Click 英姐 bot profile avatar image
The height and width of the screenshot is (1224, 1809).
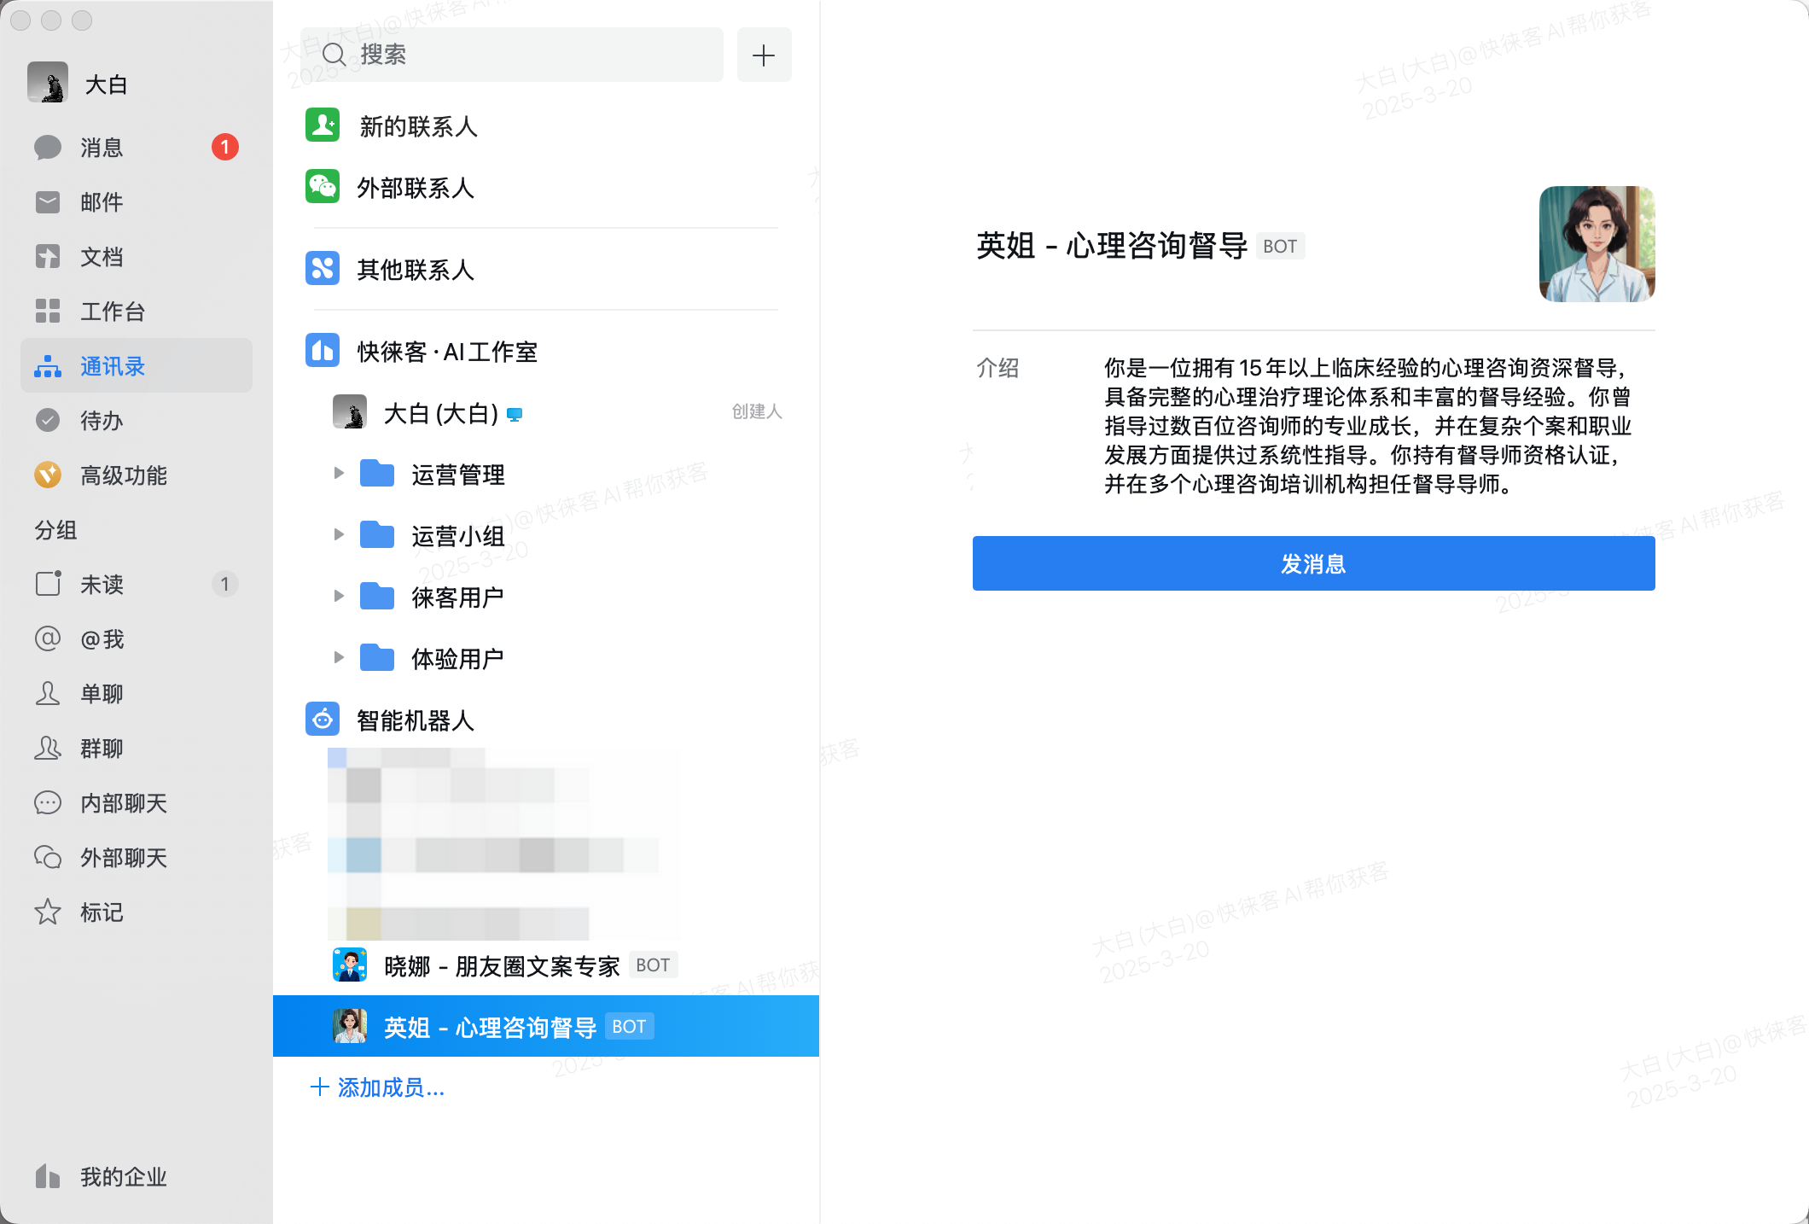[x=1597, y=244]
